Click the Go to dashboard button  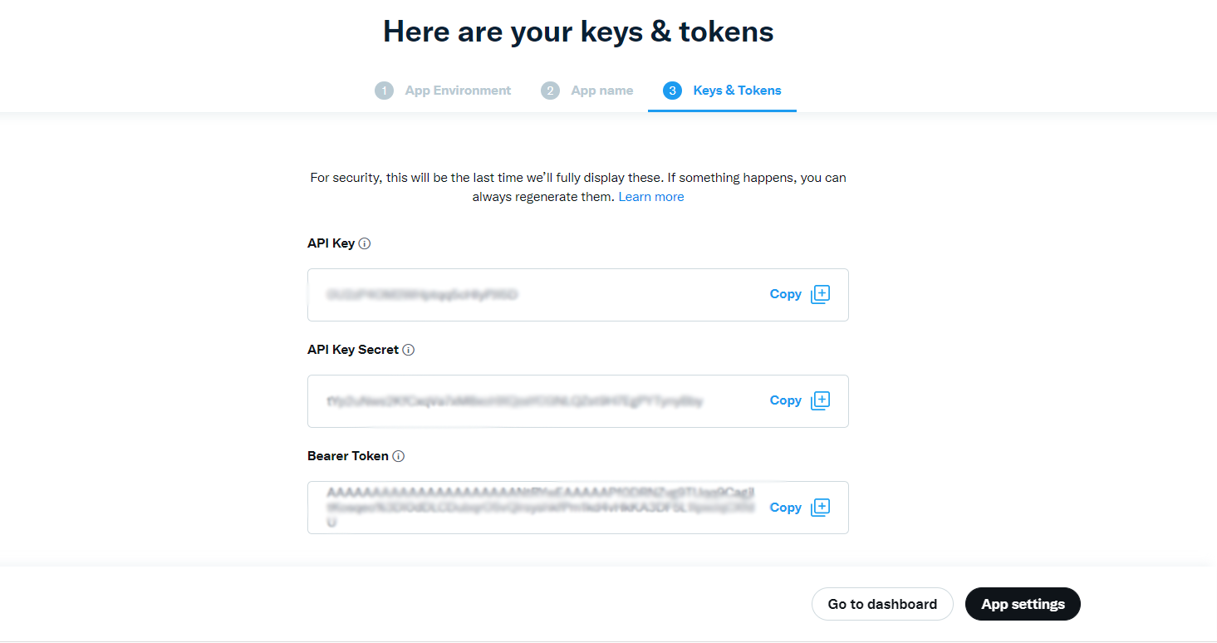(x=882, y=604)
